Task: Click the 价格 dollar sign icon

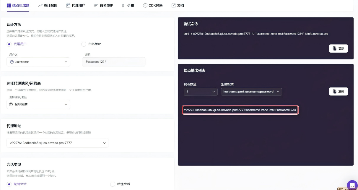Action: tap(123, 5)
